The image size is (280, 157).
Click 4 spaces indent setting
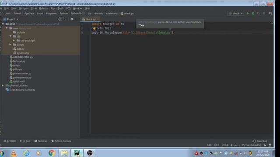(x=235, y=145)
